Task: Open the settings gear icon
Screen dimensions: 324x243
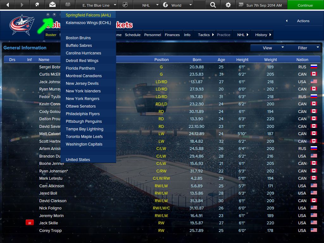Action: click(228, 5)
